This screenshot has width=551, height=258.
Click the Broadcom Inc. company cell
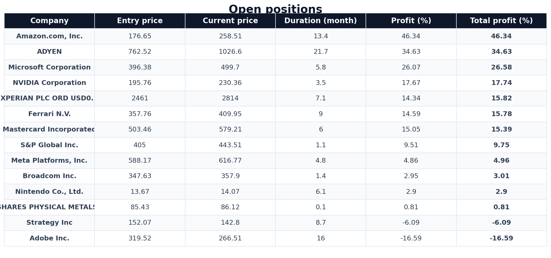(49, 176)
